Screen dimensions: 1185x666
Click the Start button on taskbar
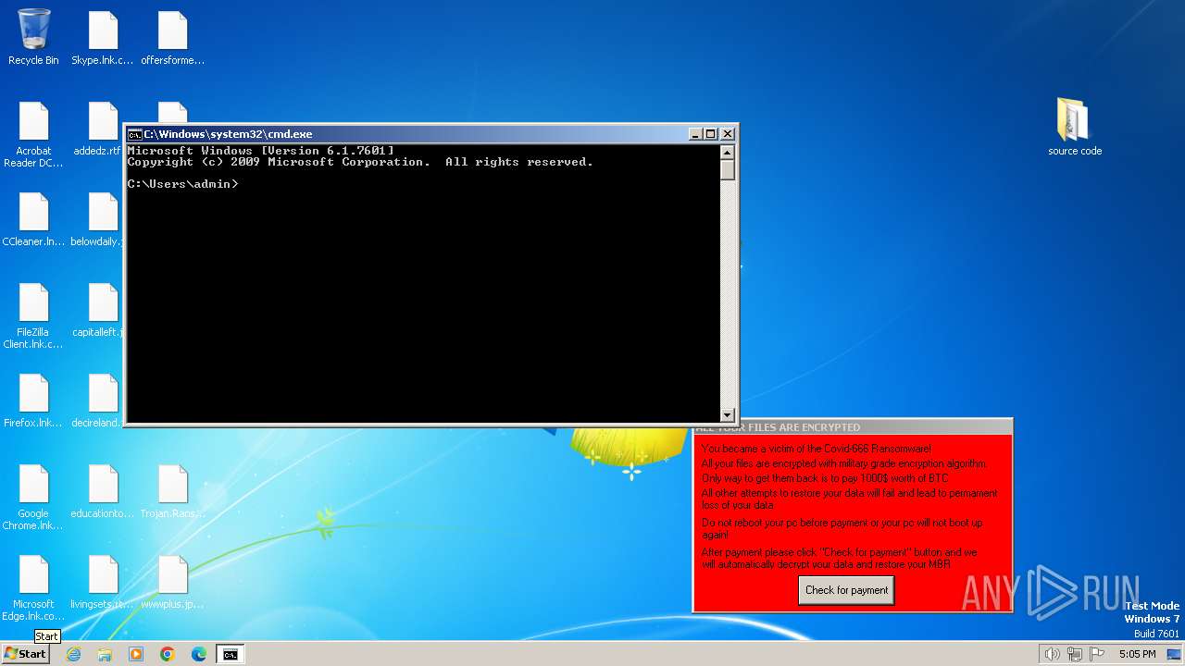pos(26,654)
